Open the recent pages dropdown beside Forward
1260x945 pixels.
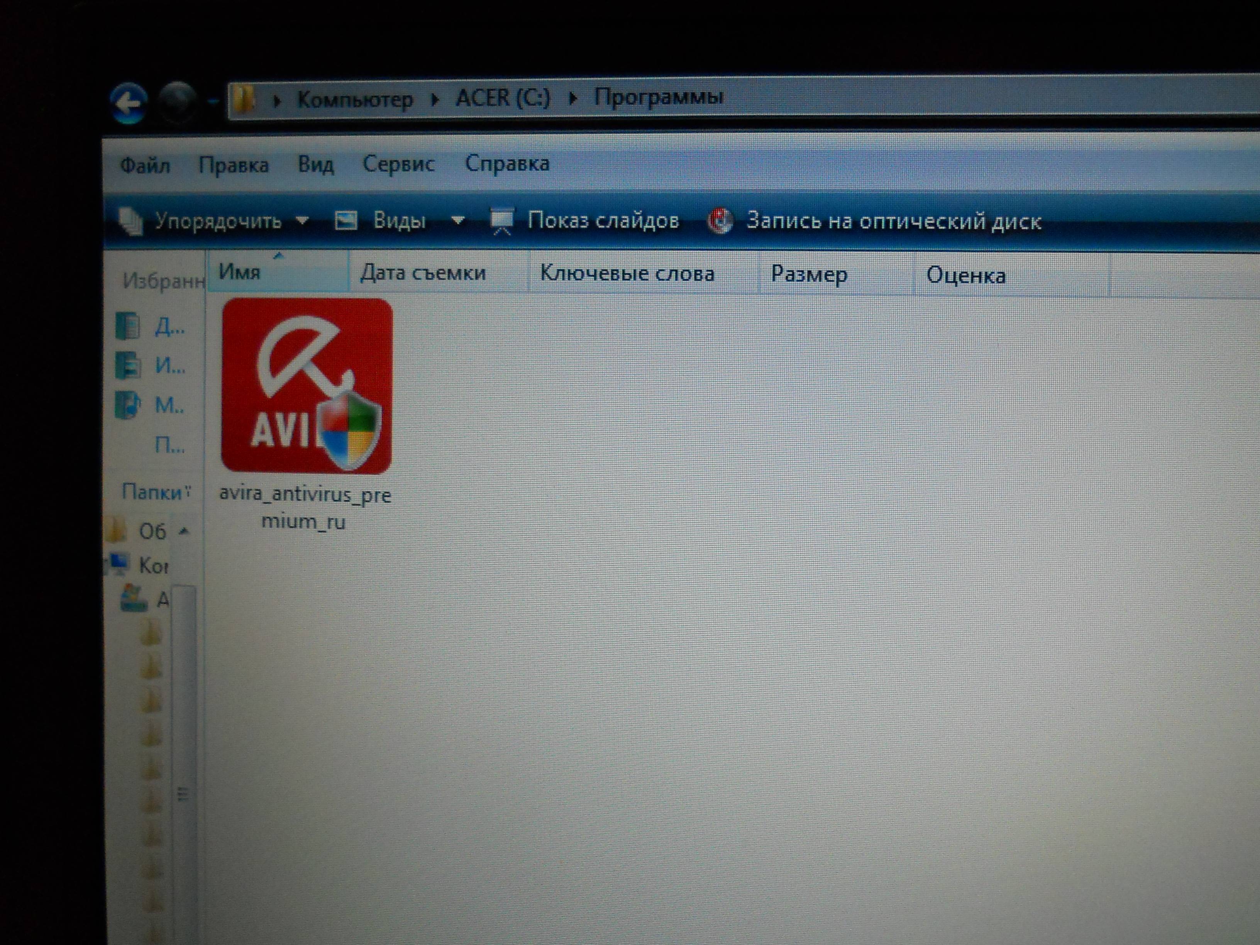[213, 102]
